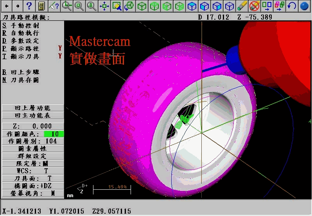Viewport: 312px width, 216px height.
Task: Select the pencil eraser delete icon
Action: 242,6
